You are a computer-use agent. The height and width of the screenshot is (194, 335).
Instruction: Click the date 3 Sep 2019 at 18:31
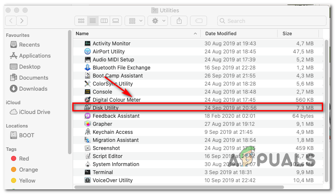point(228,172)
